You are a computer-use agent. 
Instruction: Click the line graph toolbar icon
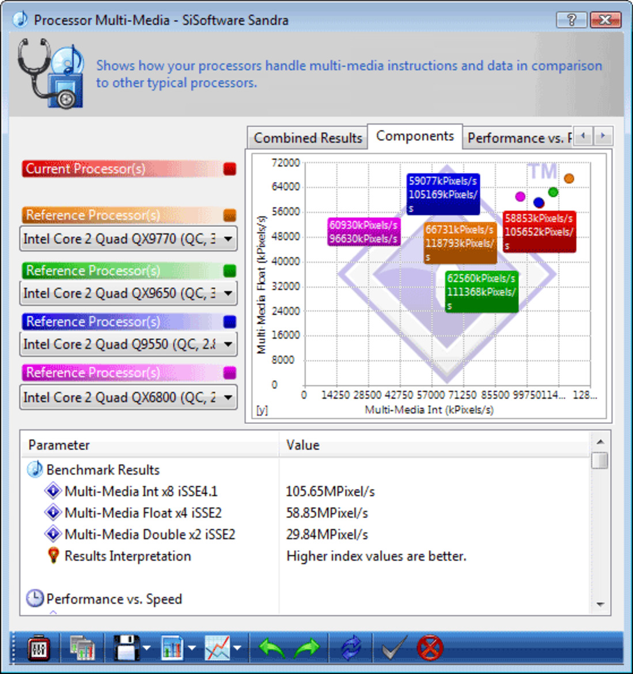[x=218, y=648]
